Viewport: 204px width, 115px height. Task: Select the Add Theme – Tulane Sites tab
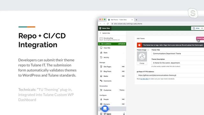click(120, 20)
